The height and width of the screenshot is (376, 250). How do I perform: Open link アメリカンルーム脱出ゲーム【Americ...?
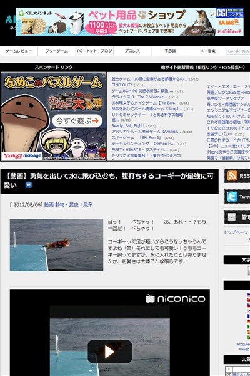[x=146, y=132]
